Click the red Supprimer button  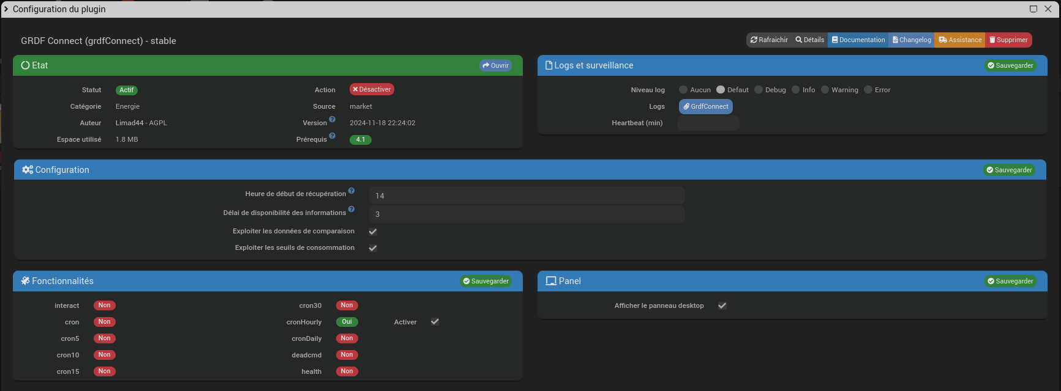[1008, 40]
